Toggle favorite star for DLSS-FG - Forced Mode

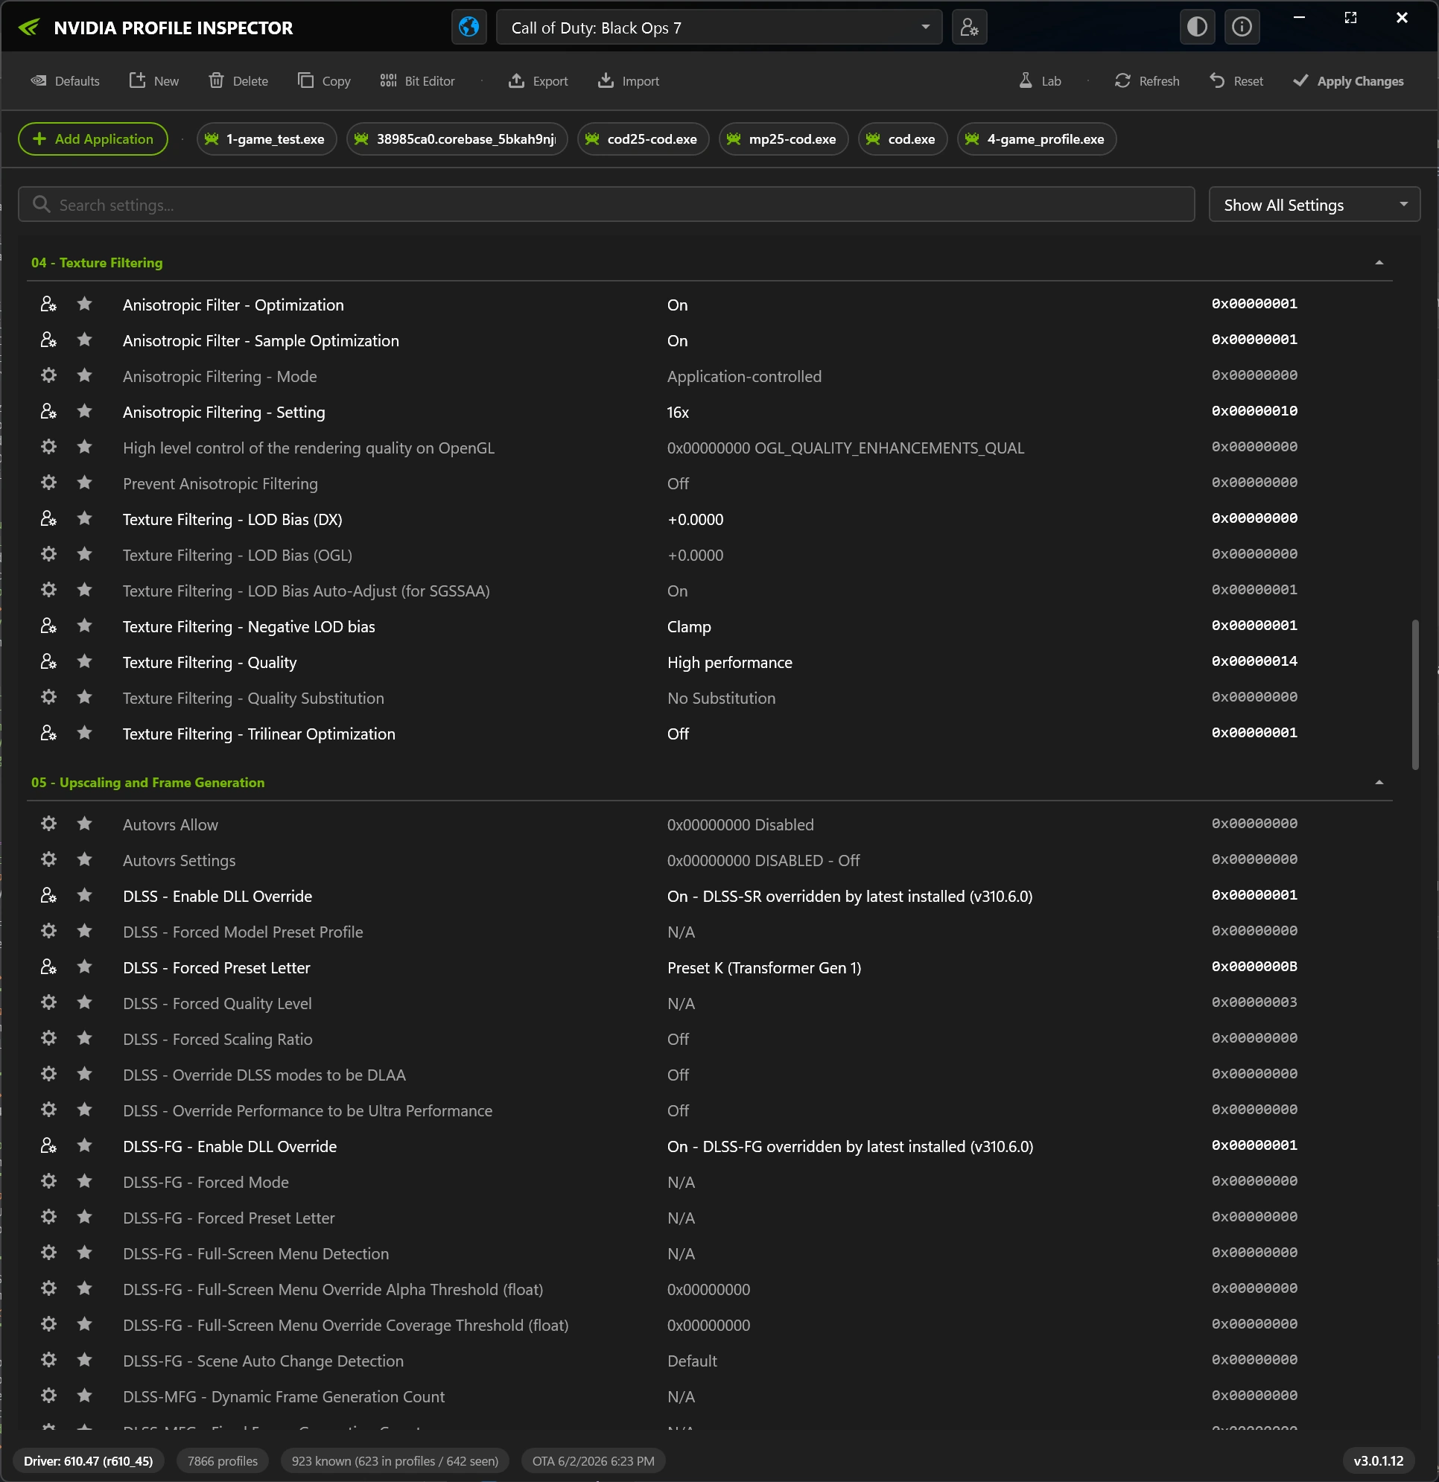85,1181
